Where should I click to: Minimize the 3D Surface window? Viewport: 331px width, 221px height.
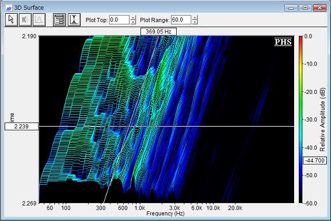(291, 8)
